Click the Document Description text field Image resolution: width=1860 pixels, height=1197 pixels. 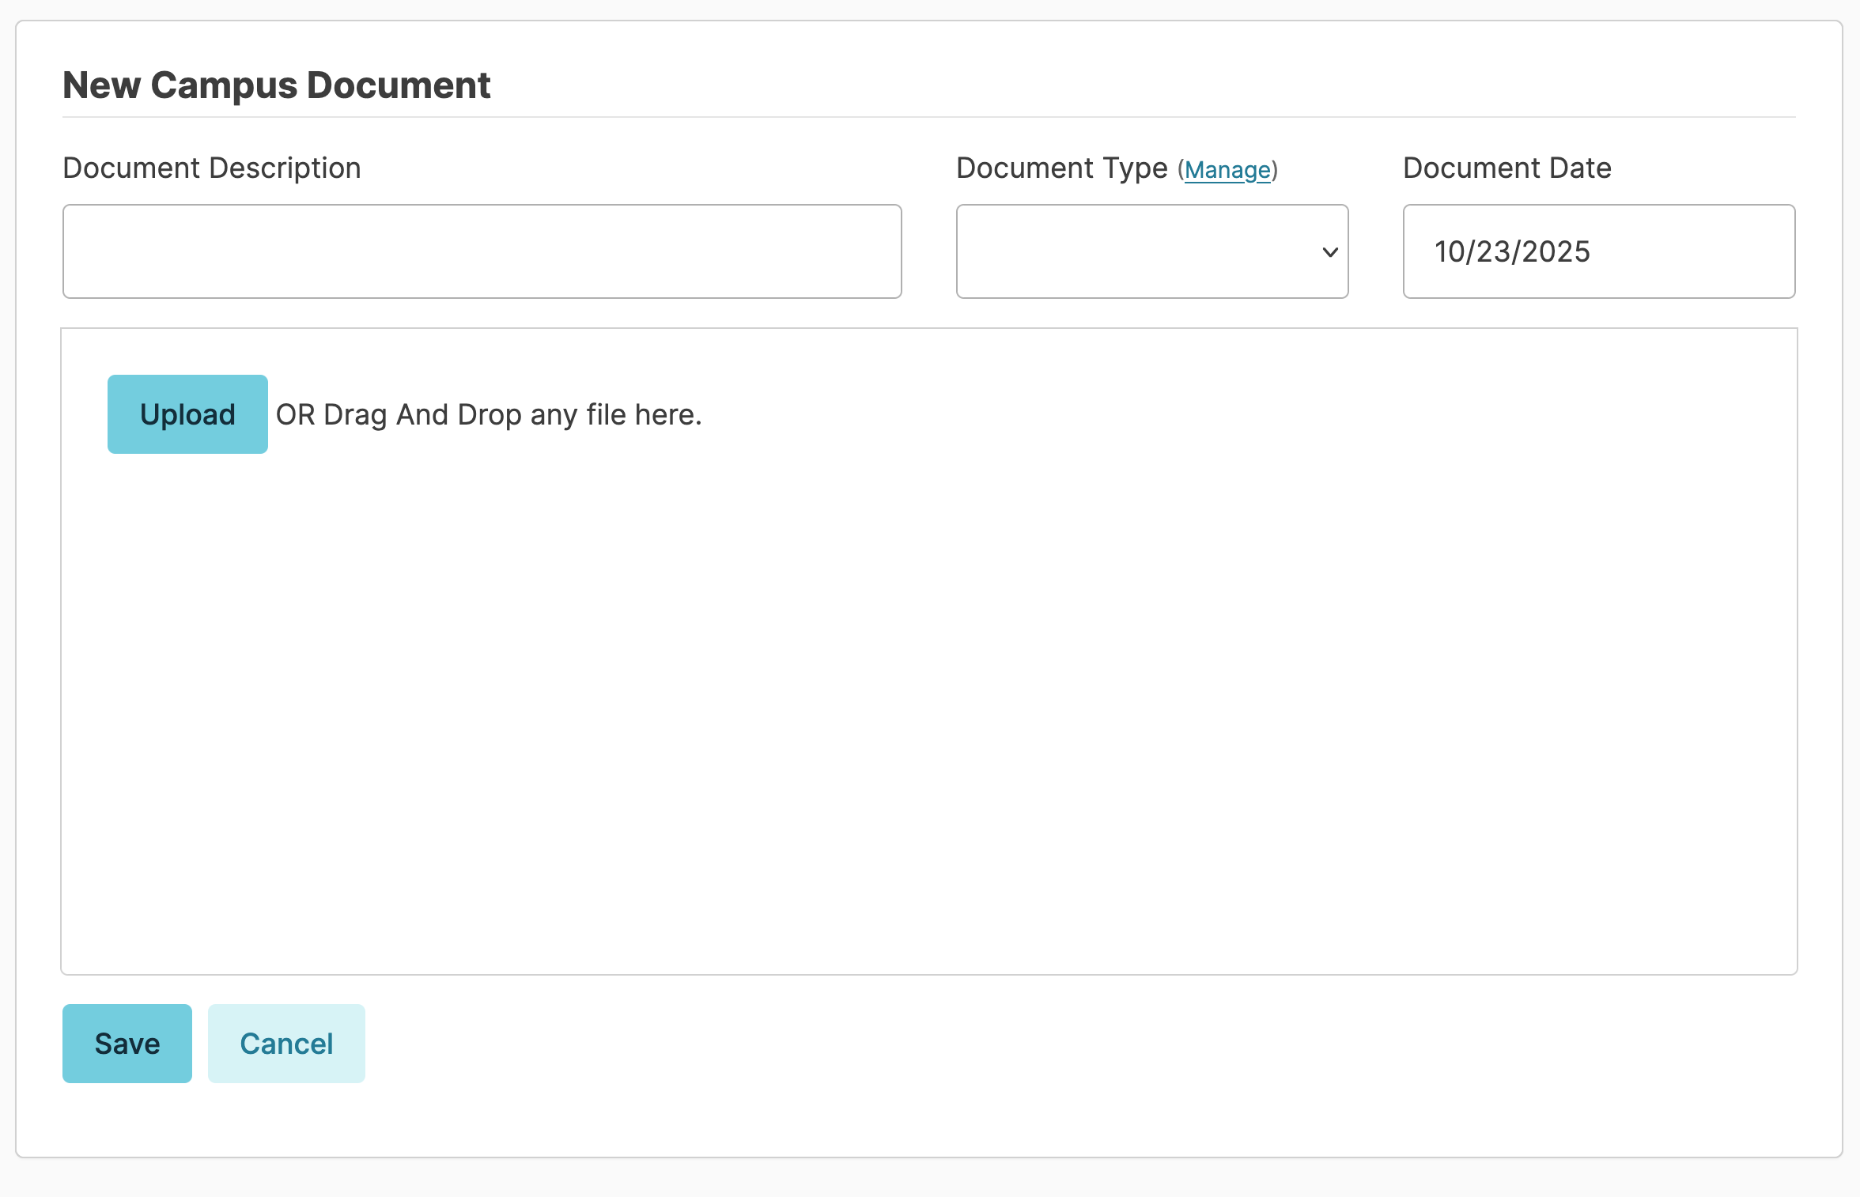pyautogui.click(x=482, y=251)
